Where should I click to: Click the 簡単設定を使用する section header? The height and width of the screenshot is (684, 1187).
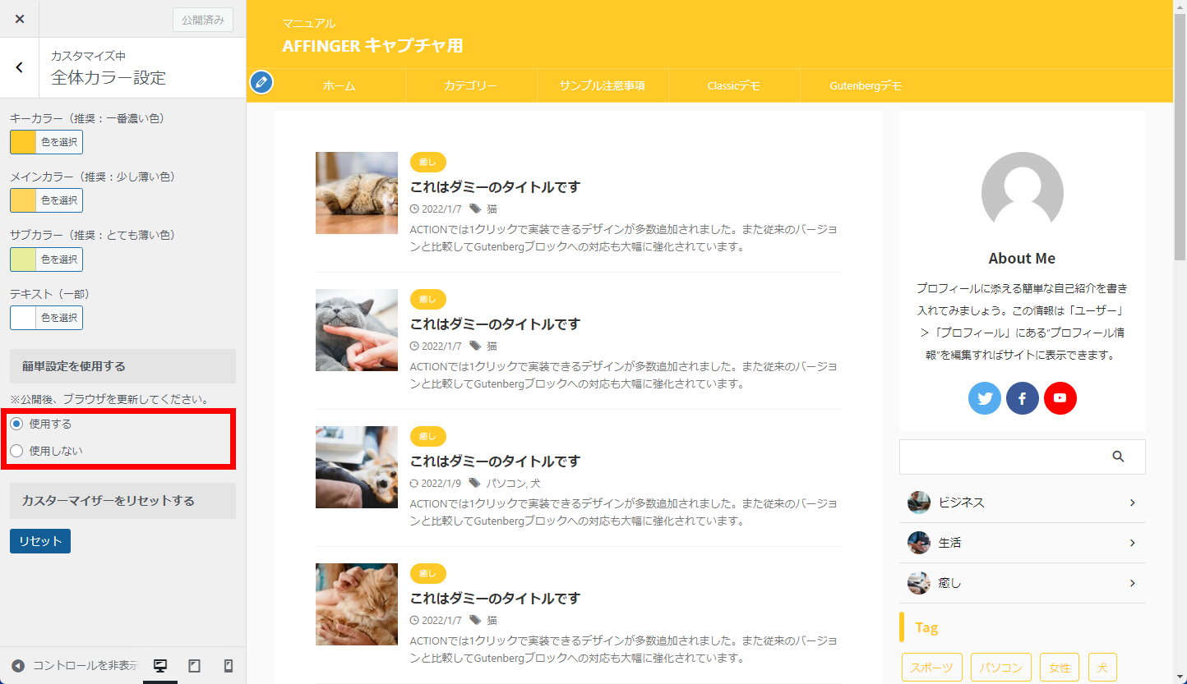123,366
